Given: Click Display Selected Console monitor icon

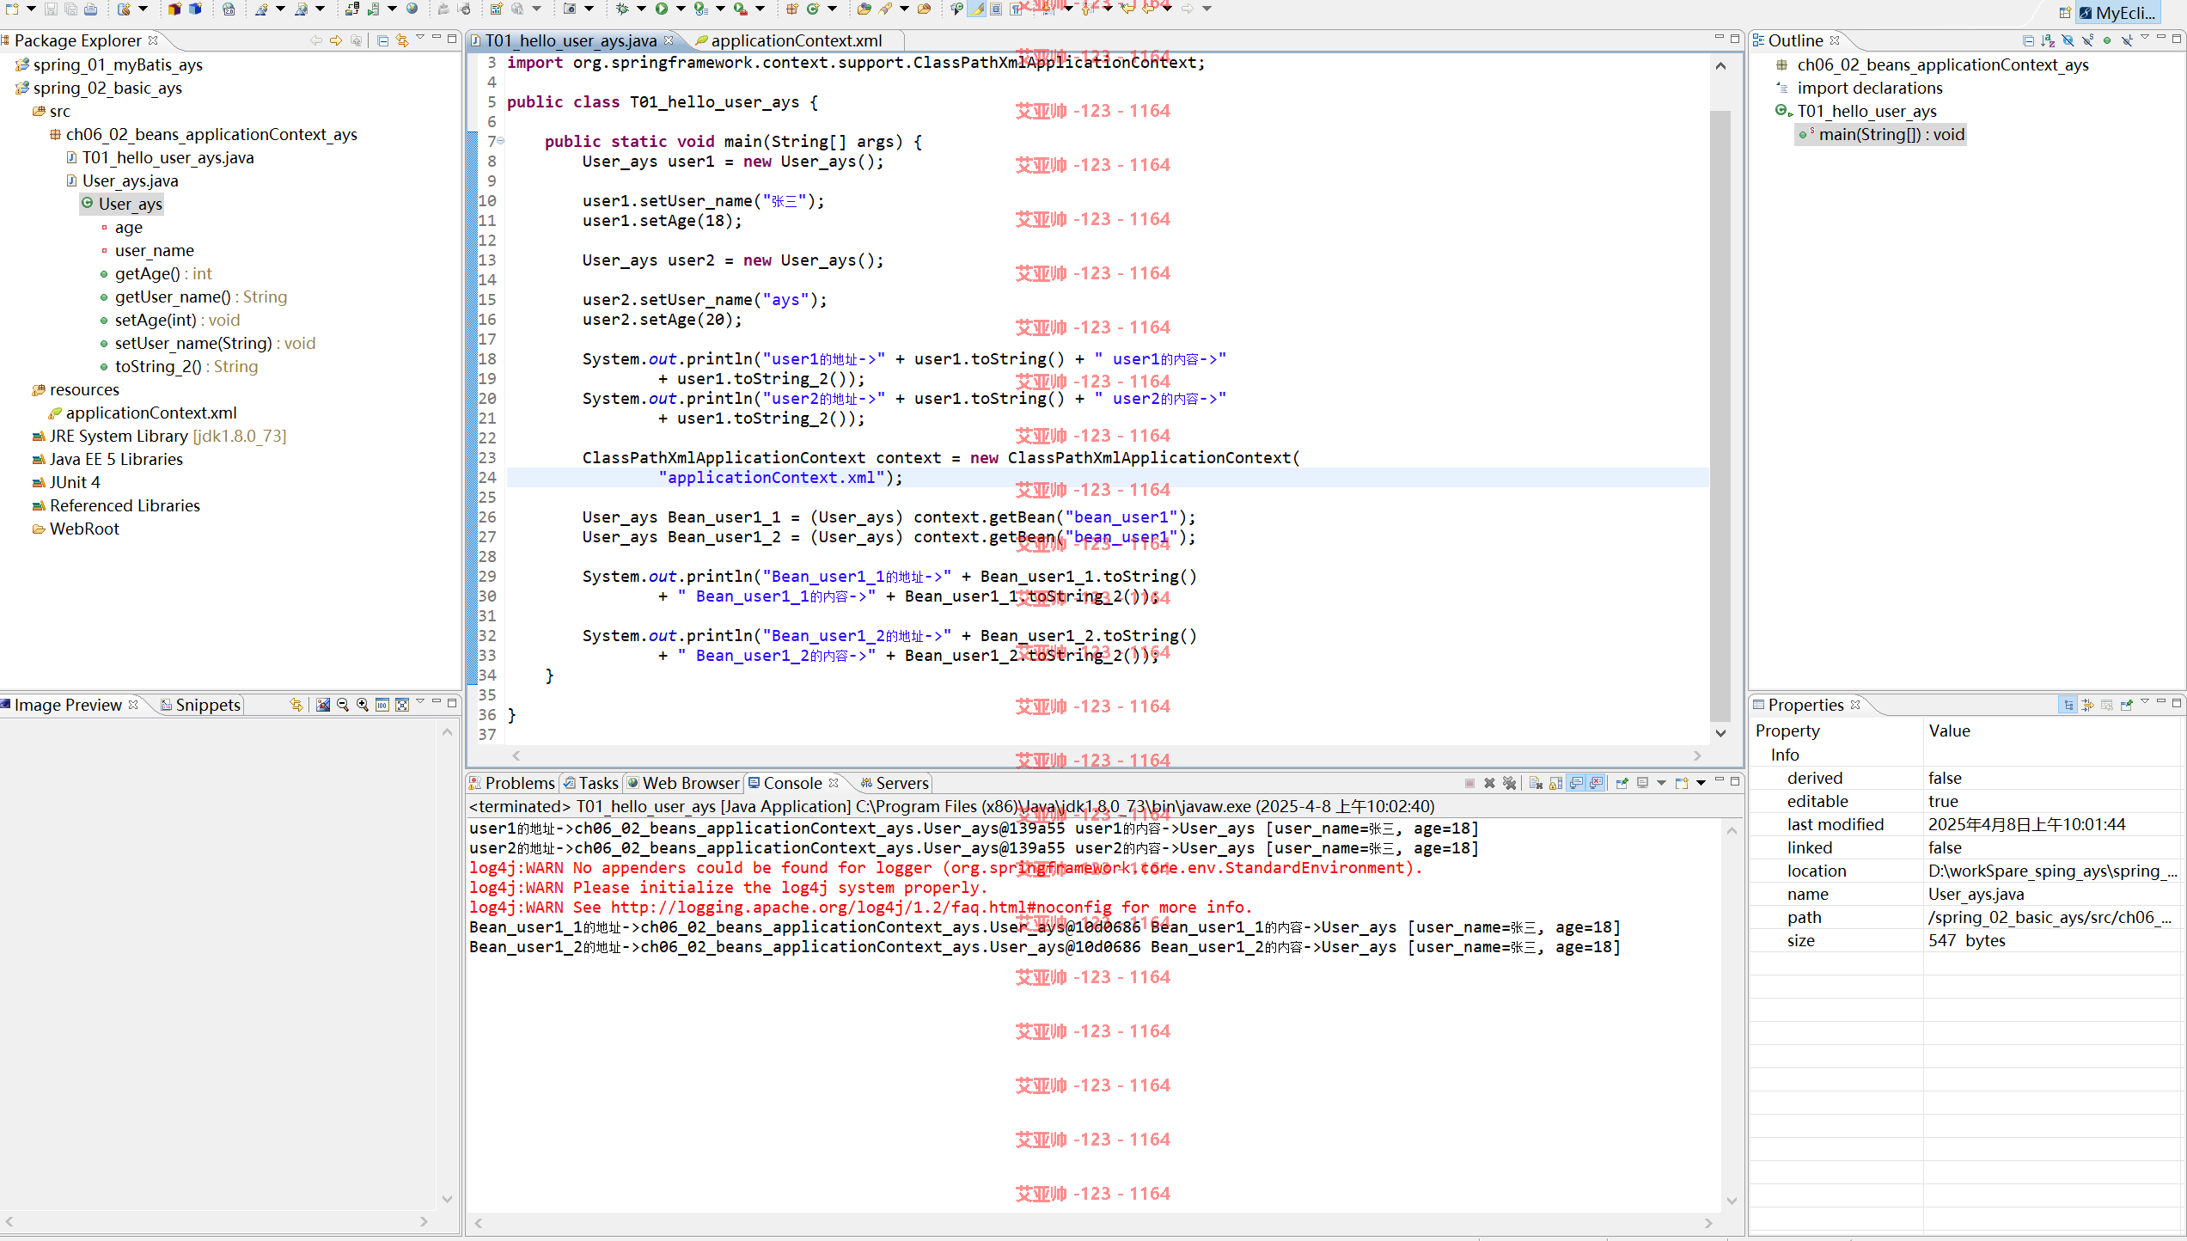Looking at the screenshot, I should (x=1642, y=783).
